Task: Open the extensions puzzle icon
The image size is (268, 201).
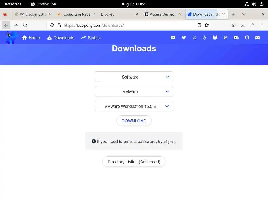Action: click(x=252, y=25)
